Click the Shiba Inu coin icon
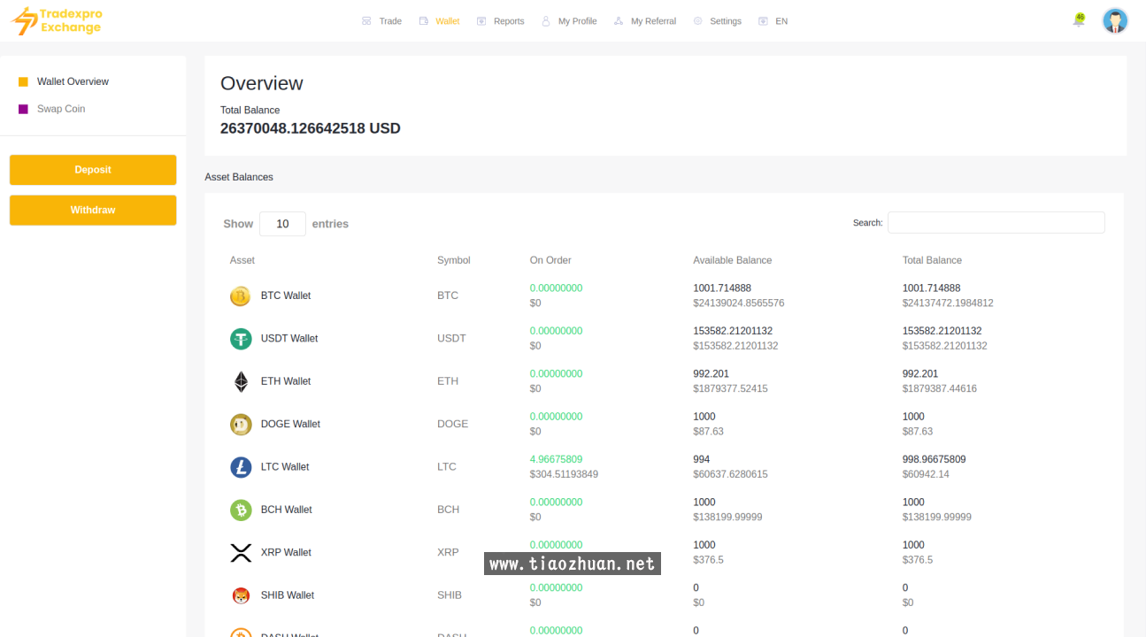 pos(241,595)
